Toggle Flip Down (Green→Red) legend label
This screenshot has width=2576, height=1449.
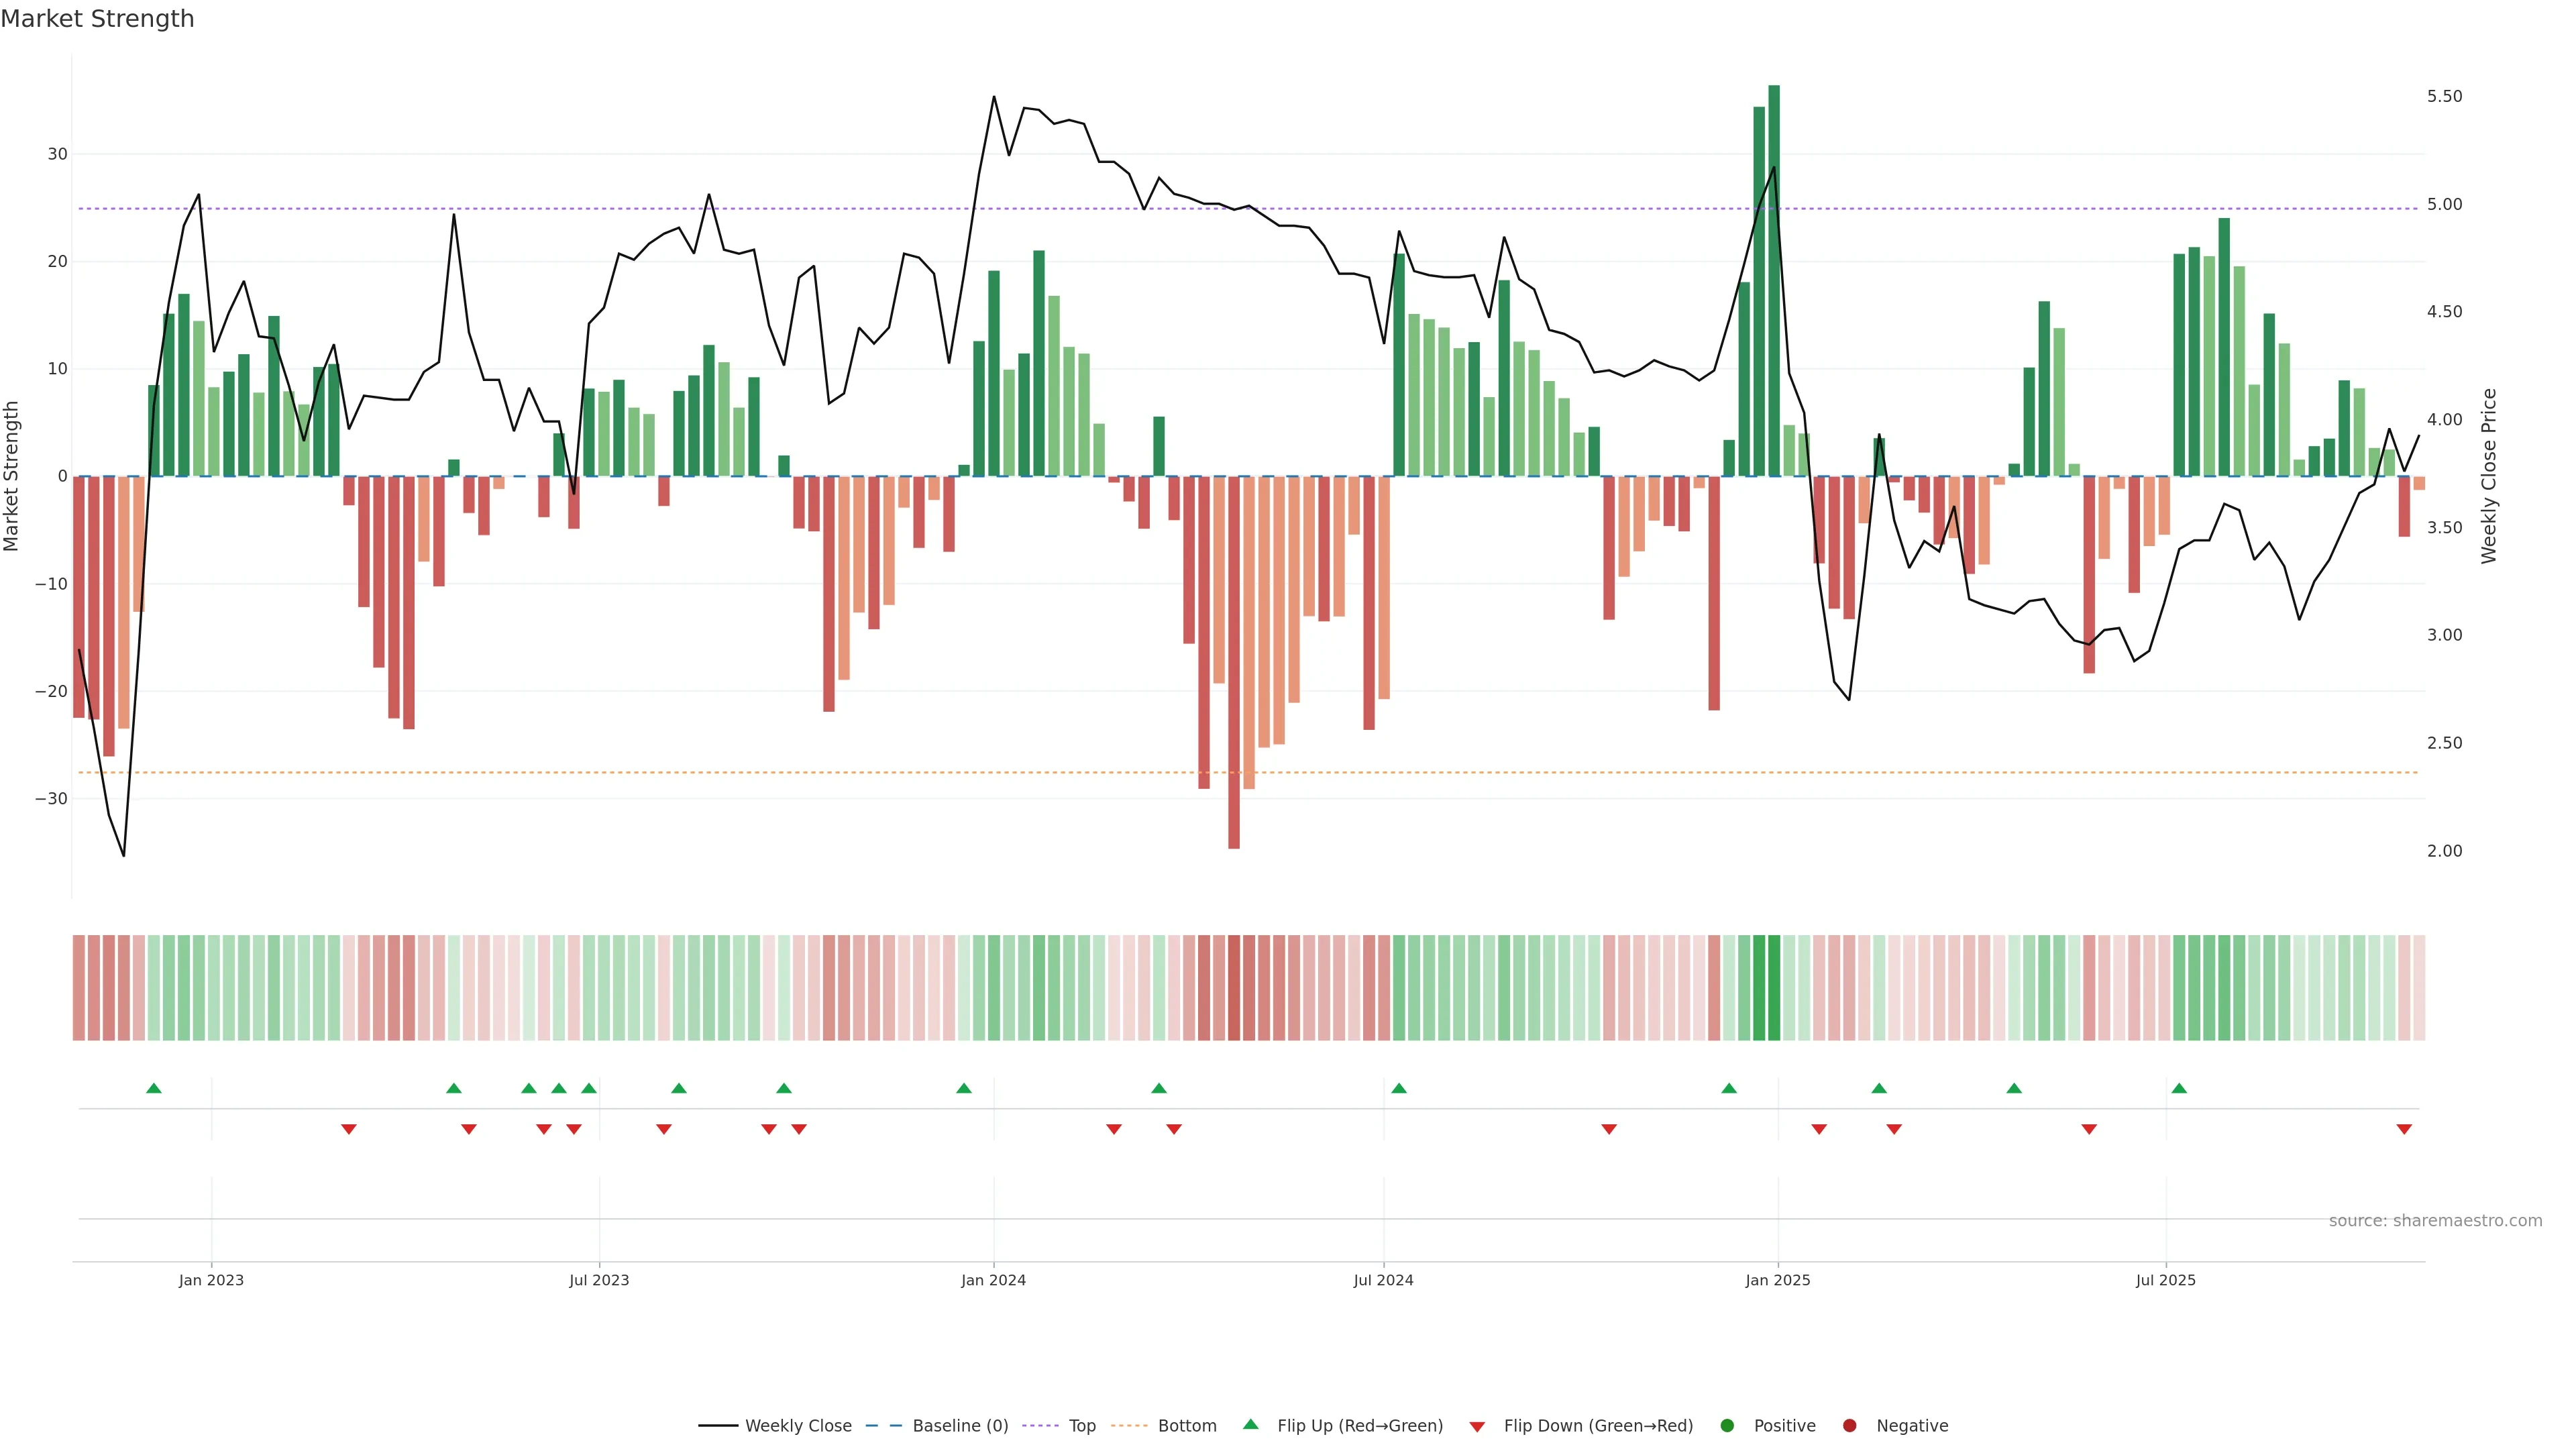coord(1598,1426)
